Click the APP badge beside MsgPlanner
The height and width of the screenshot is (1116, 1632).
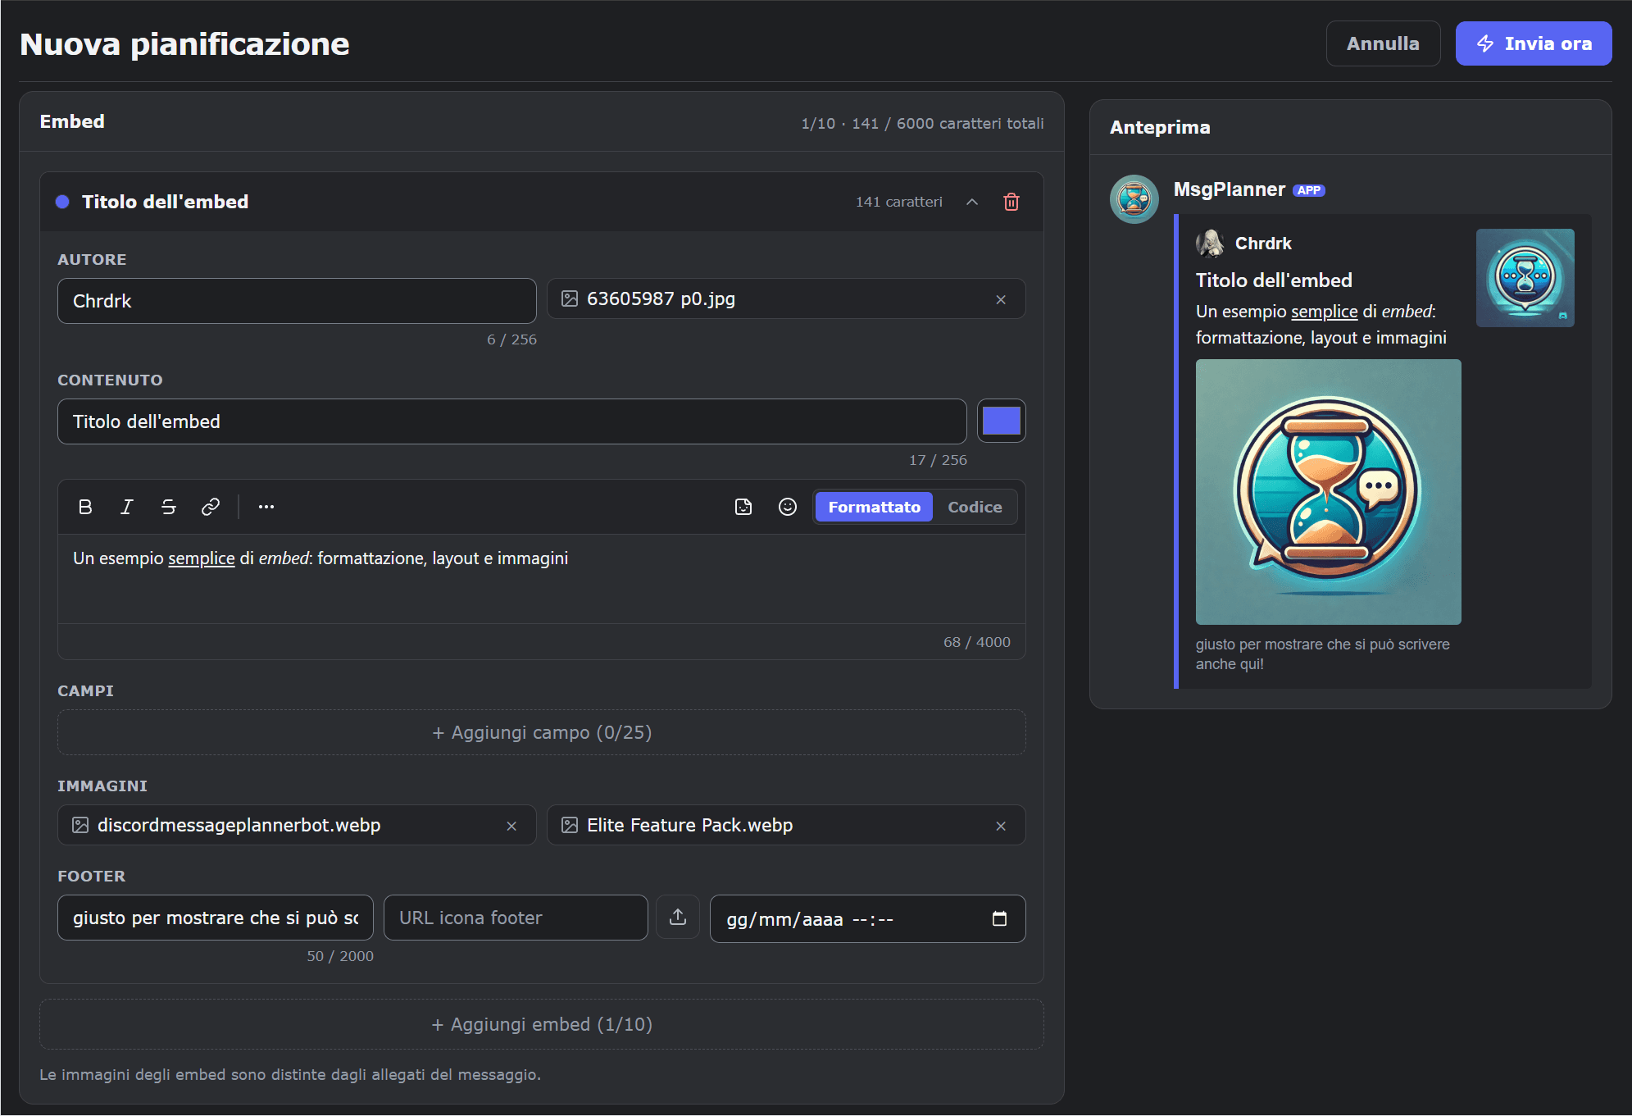pyautogui.click(x=1309, y=190)
